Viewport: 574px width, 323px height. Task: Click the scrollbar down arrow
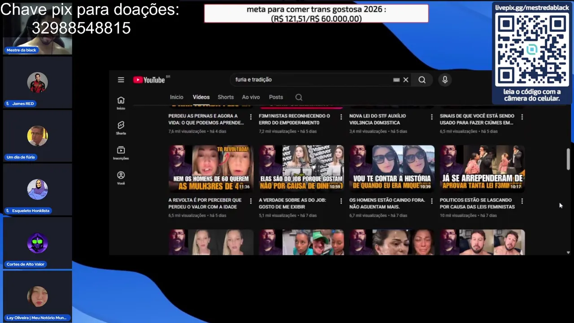[568, 253]
